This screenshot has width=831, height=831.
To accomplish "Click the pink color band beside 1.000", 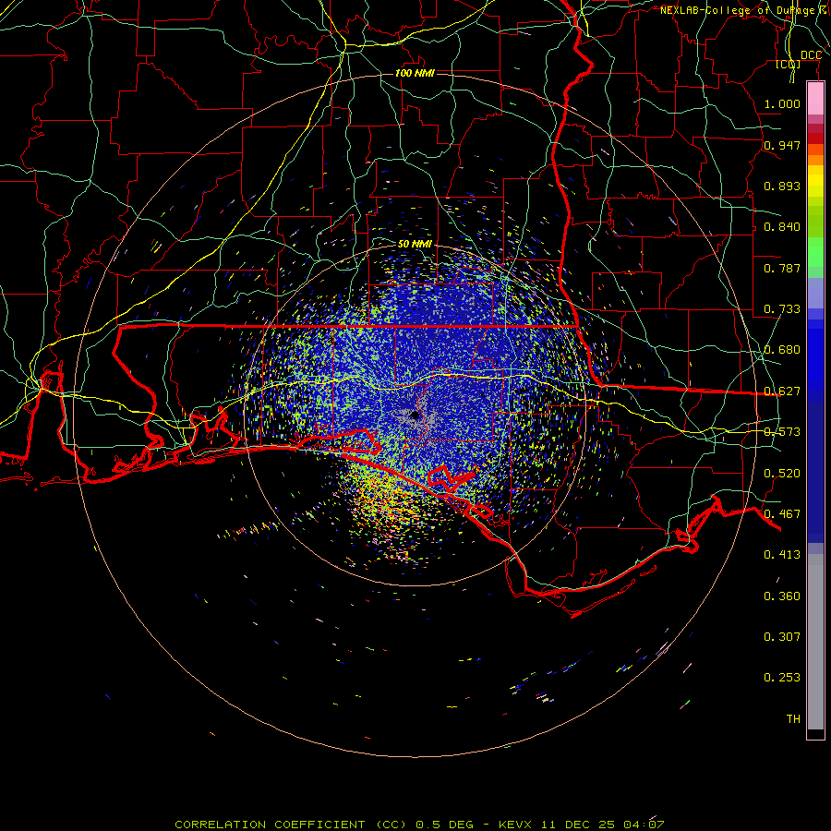I will [x=815, y=98].
